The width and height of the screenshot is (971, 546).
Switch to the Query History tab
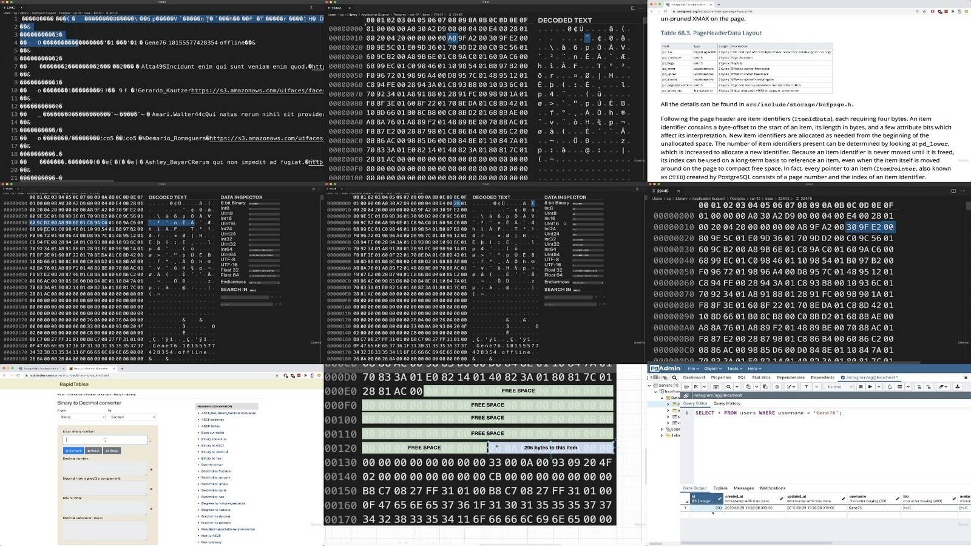(x=726, y=403)
